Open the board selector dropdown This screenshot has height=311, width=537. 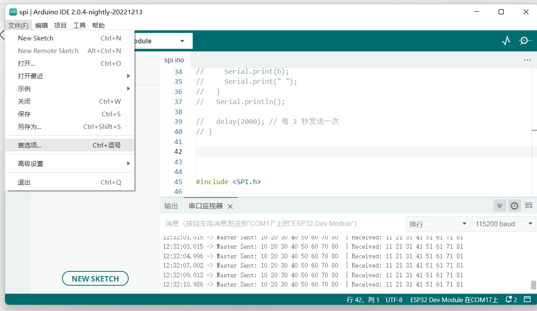click(182, 41)
